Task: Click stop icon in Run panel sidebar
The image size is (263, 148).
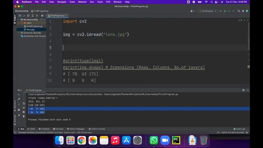Action: click(19, 104)
